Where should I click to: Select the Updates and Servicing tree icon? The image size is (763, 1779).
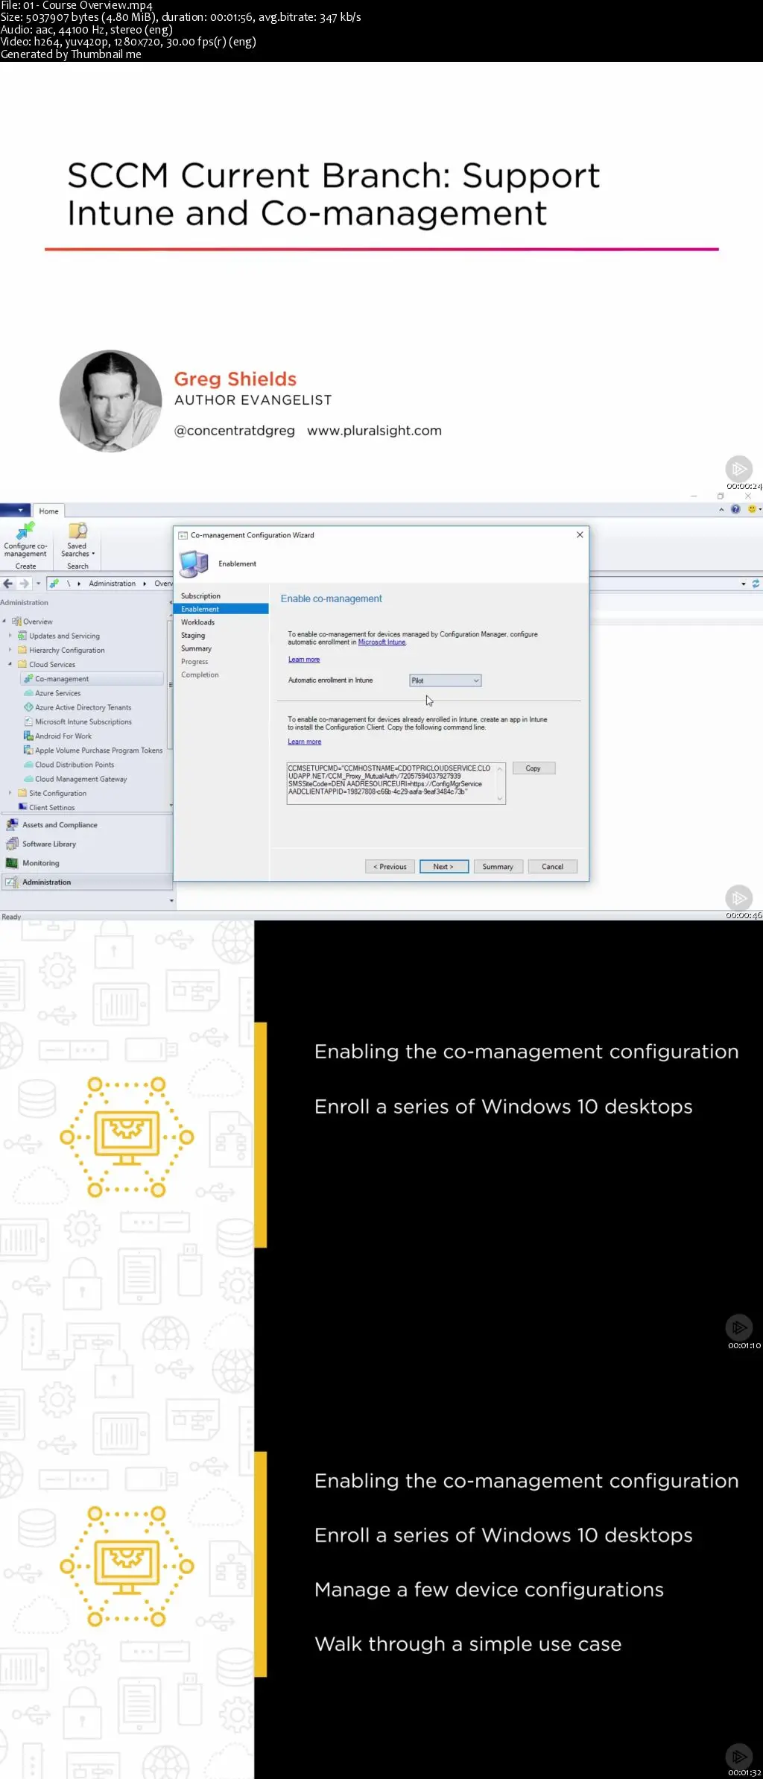coord(22,636)
